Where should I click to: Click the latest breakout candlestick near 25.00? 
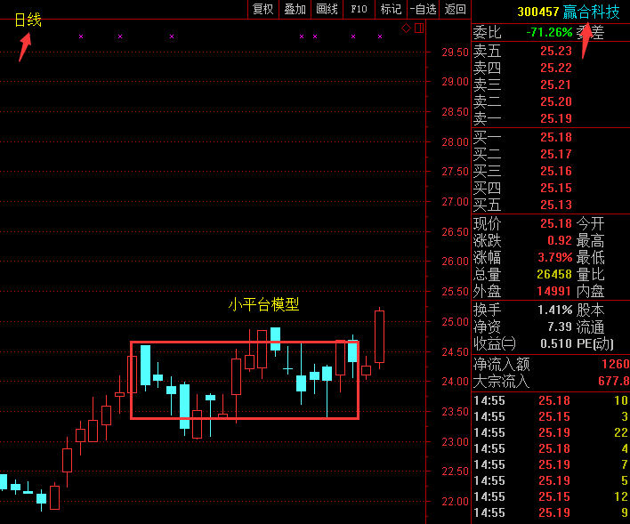click(379, 337)
